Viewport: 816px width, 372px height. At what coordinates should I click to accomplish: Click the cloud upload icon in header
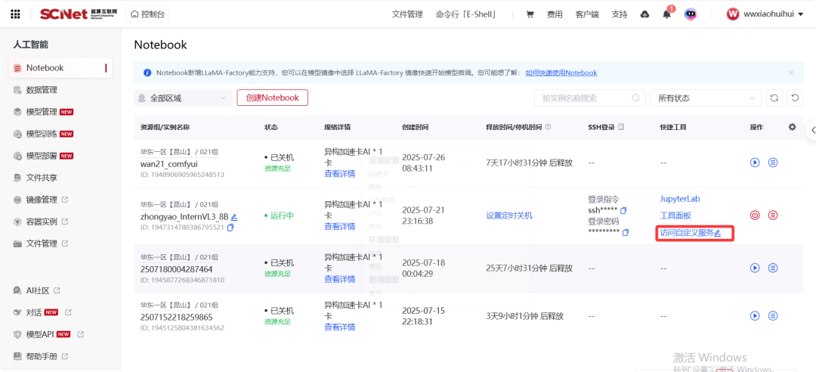(644, 14)
